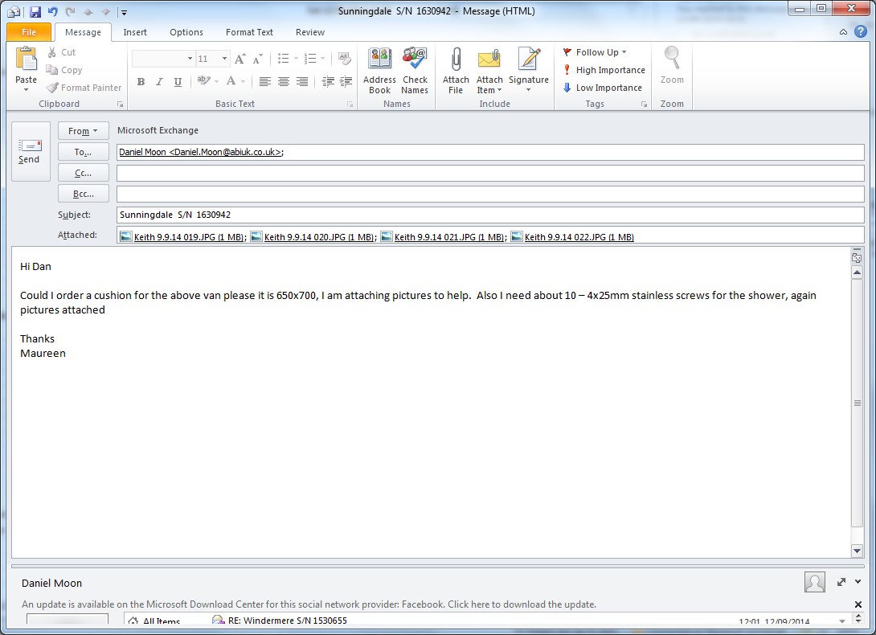Click the To... recipients button
876x635 pixels.
(x=84, y=152)
